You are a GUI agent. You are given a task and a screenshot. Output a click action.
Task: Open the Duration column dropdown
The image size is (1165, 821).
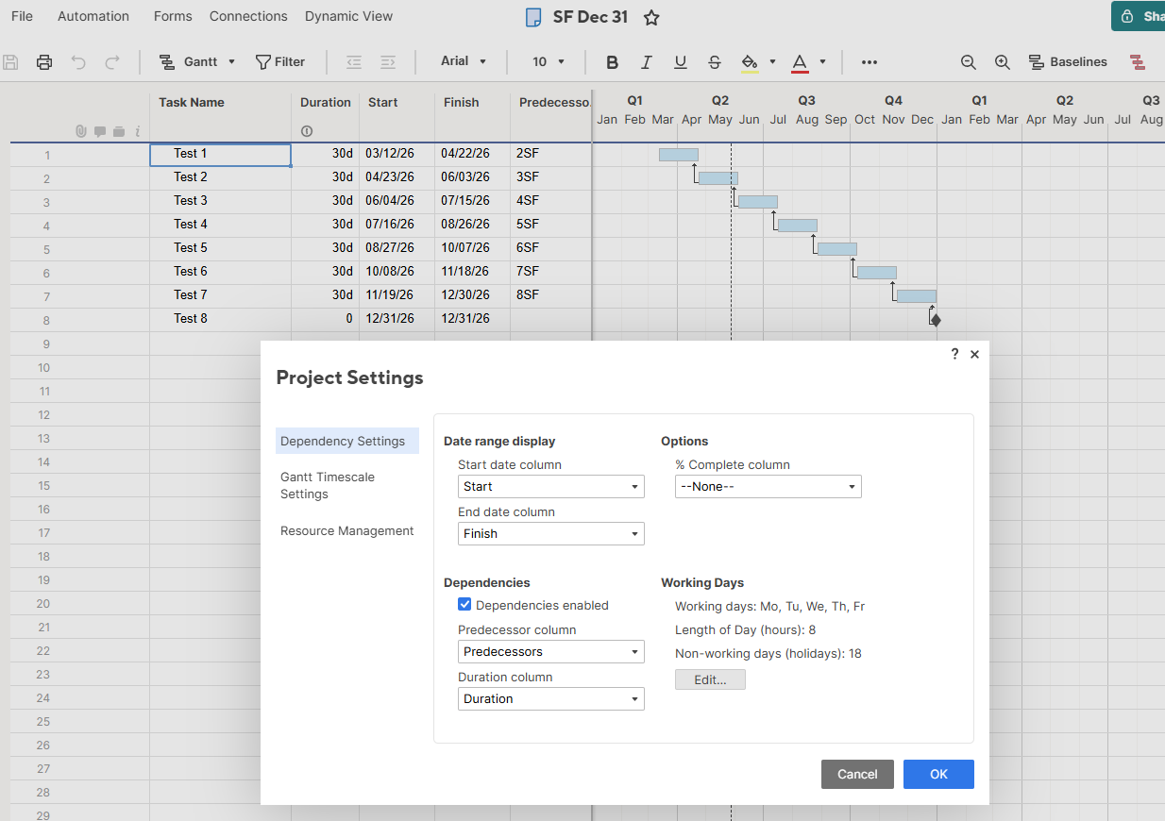[551, 699]
